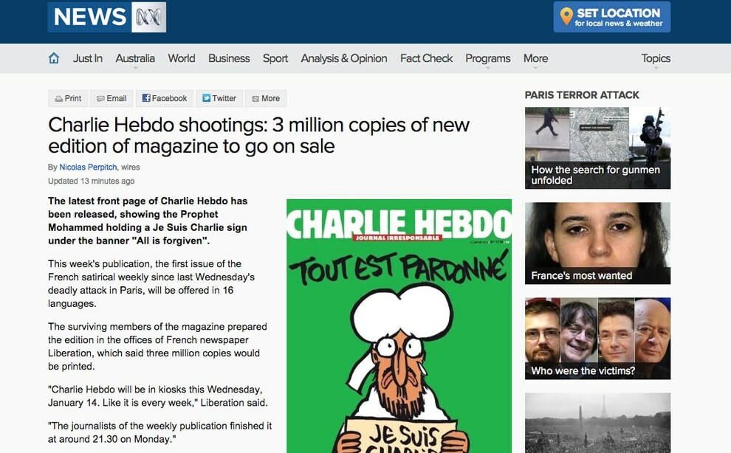Viewport: 731px width, 453px height.
Task: Open author Nicolas Perpitch's profile link
Action: click(88, 167)
